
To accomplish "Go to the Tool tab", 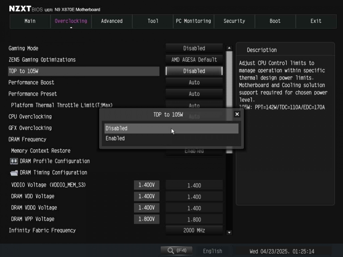I will coord(153,21).
